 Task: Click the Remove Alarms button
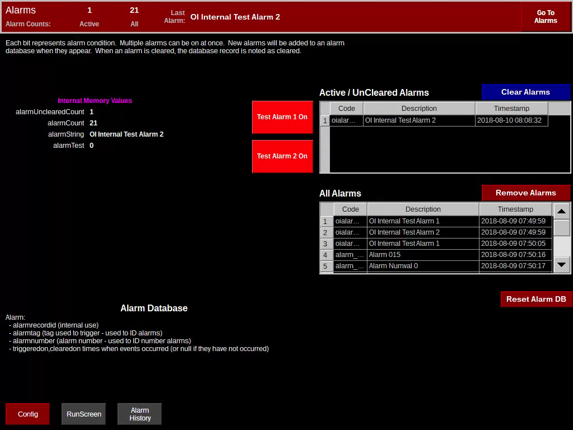pyautogui.click(x=525, y=193)
